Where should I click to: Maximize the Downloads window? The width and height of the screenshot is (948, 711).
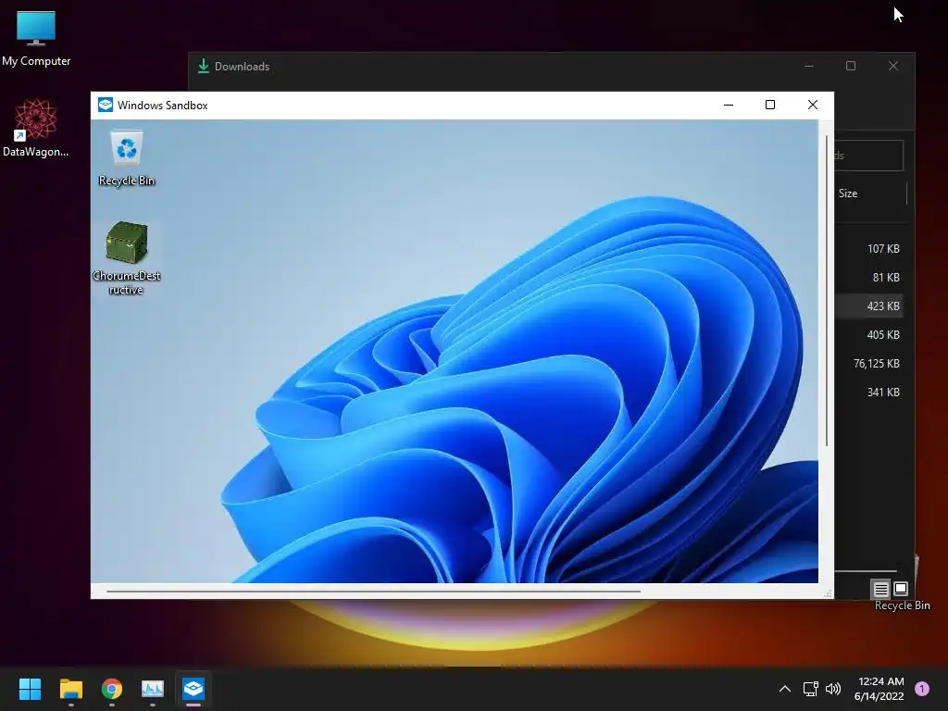click(x=851, y=66)
